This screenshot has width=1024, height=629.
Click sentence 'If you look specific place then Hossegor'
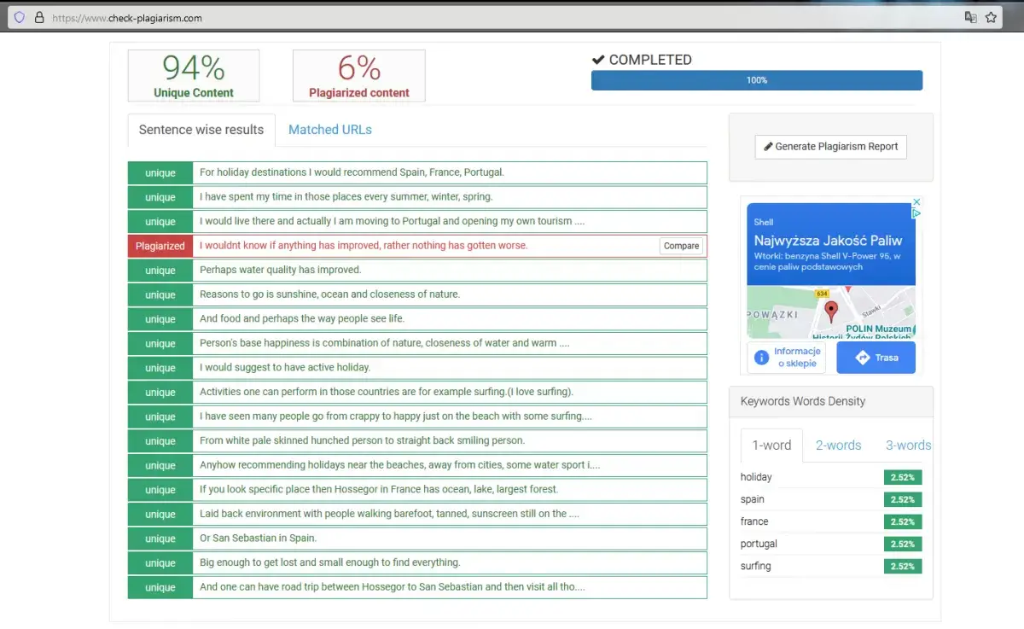[379, 490]
